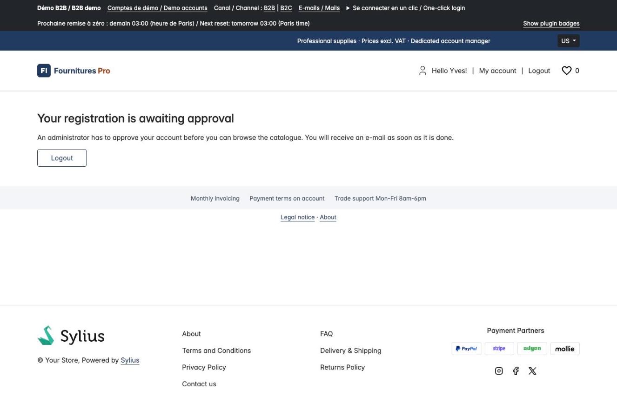
Task: Click the 'Prochaine remise à zéro' reset notice
Action: tap(174, 23)
